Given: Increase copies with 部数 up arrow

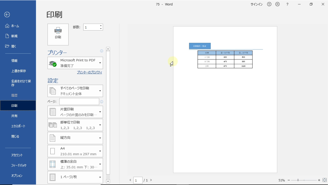Looking at the screenshot, I should click(x=101, y=26).
